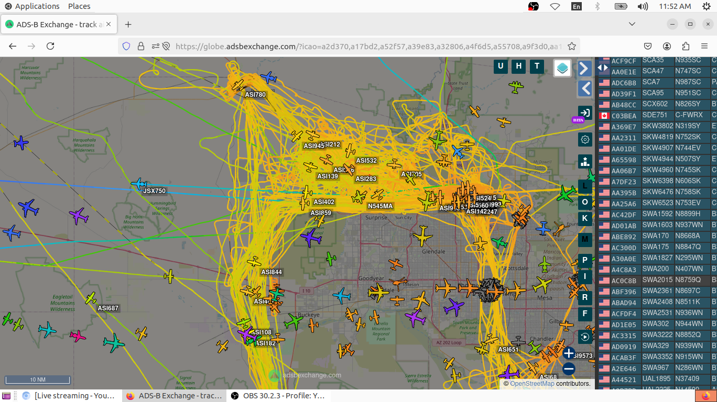This screenshot has width=717, height=402.
Task: Click the T map toggle button
Action: 537,66
